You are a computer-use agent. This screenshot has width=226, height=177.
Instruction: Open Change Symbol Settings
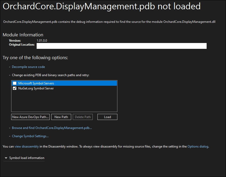30,136
